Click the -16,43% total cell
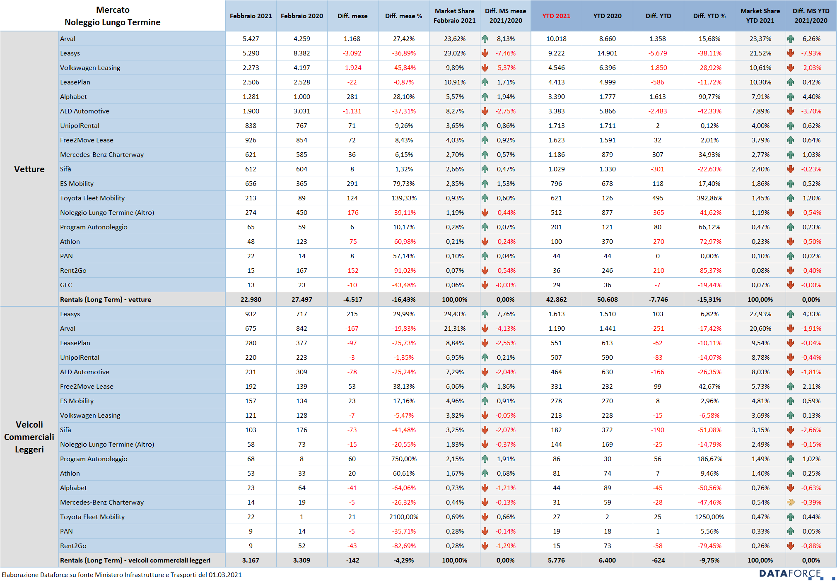Screen dimensions: 837x582 pos(404,299)
